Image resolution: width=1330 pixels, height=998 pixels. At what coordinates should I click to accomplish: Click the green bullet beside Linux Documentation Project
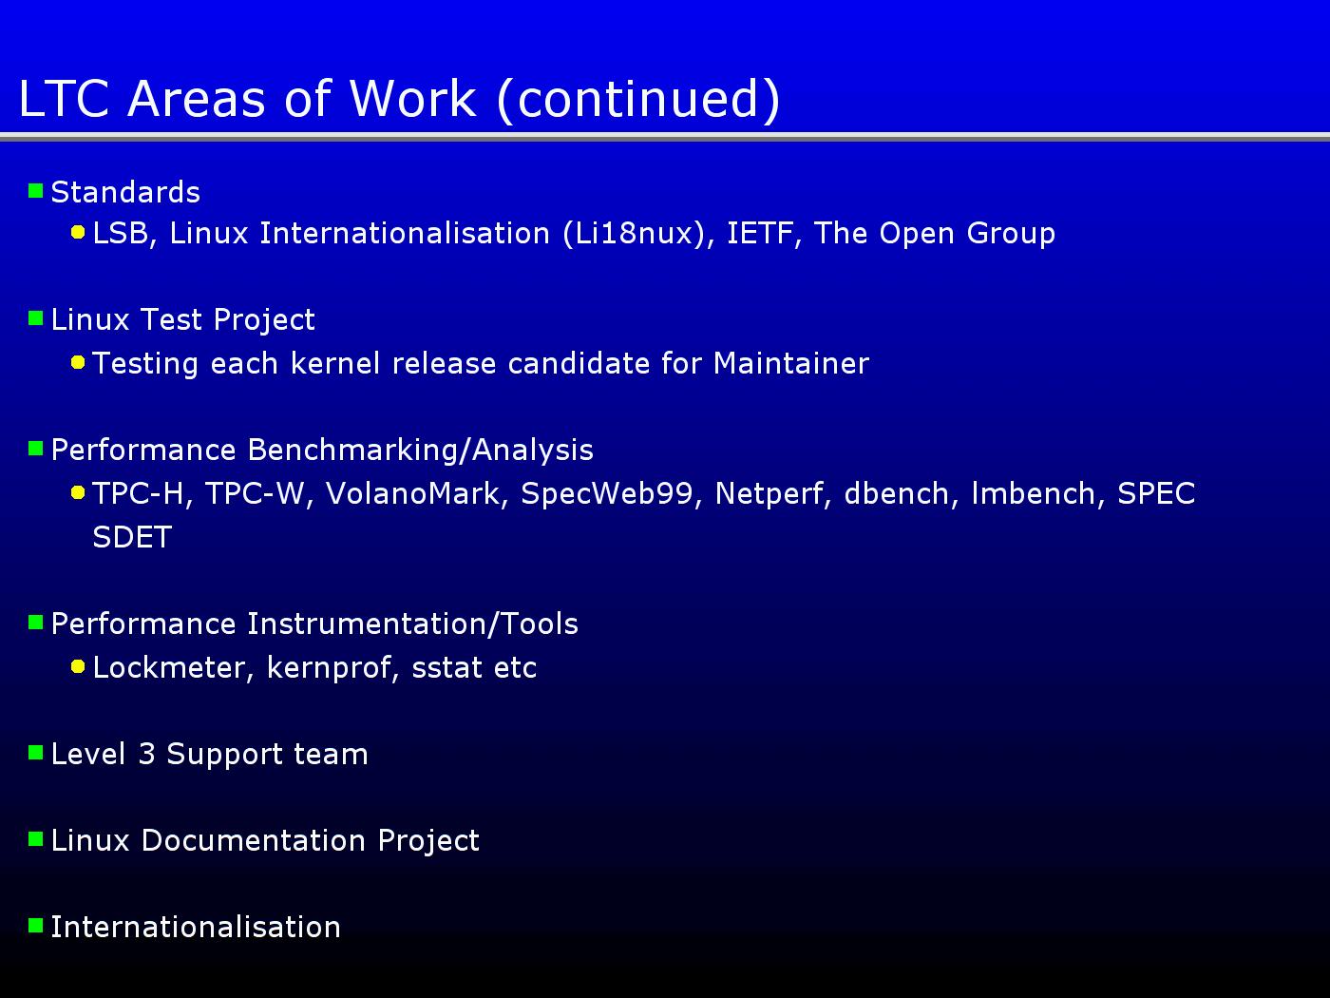36,839
